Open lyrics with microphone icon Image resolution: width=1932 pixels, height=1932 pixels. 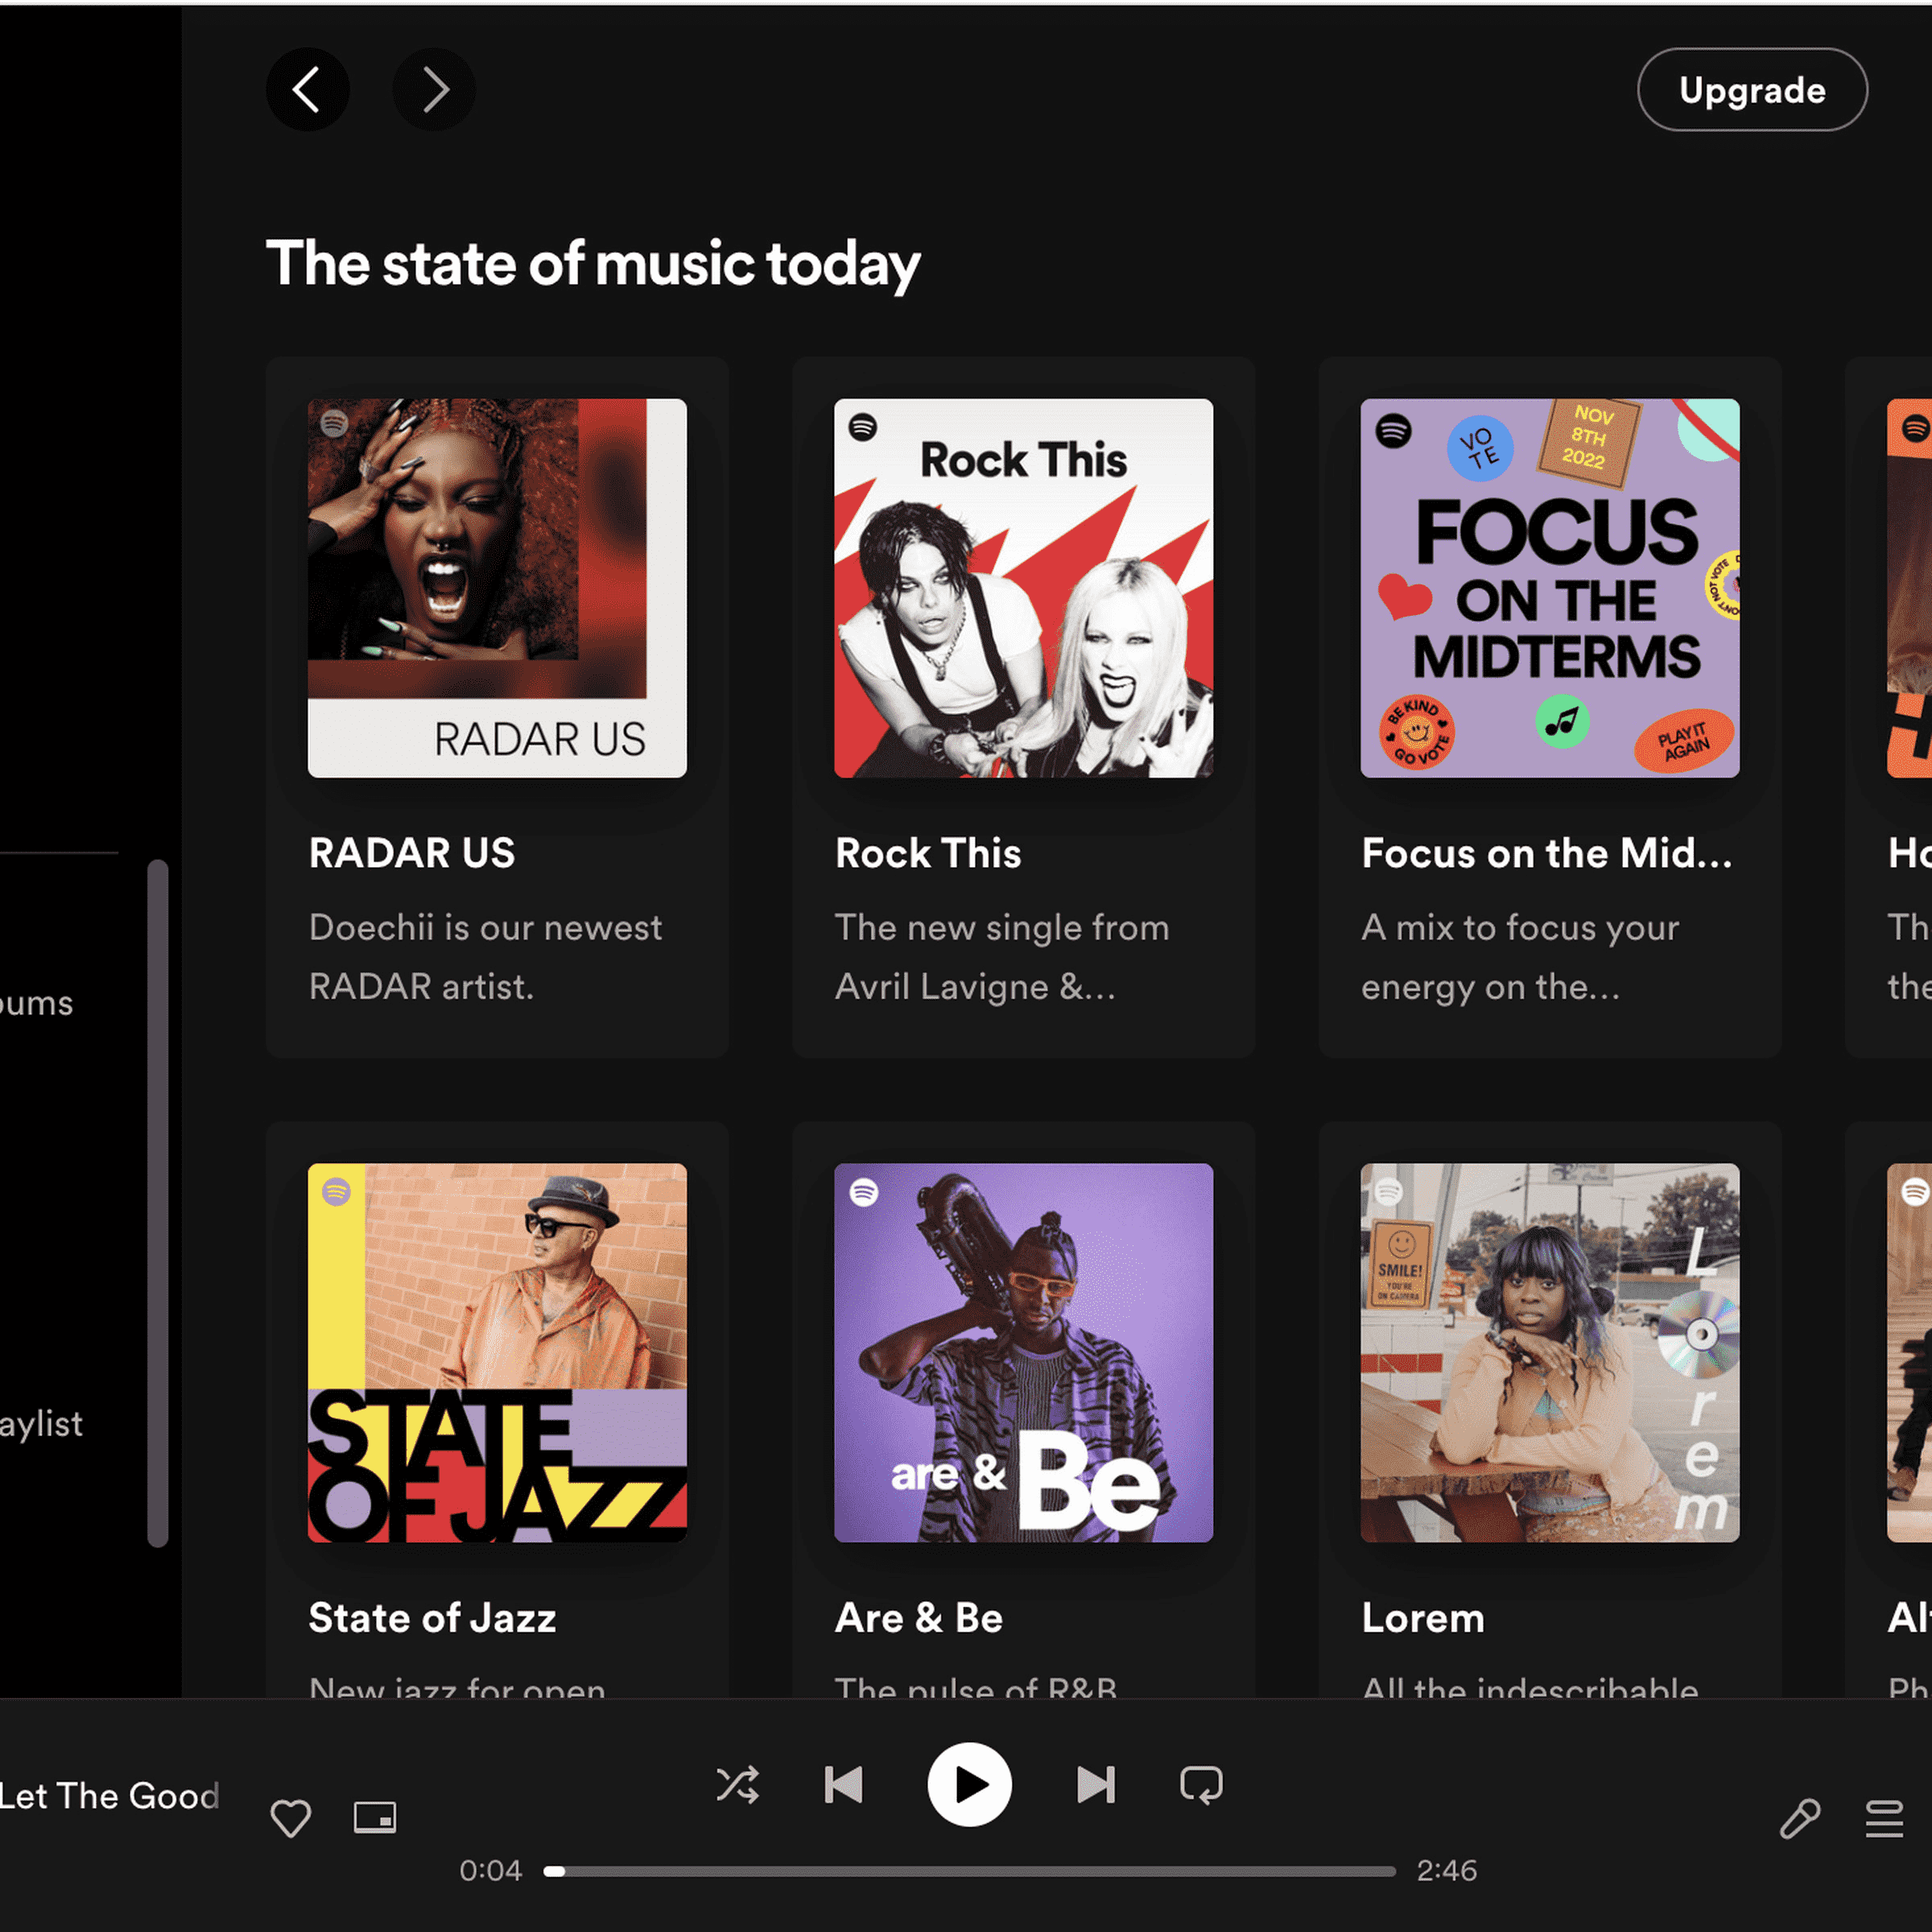pyautogui.click(x=1800, y=1818)
